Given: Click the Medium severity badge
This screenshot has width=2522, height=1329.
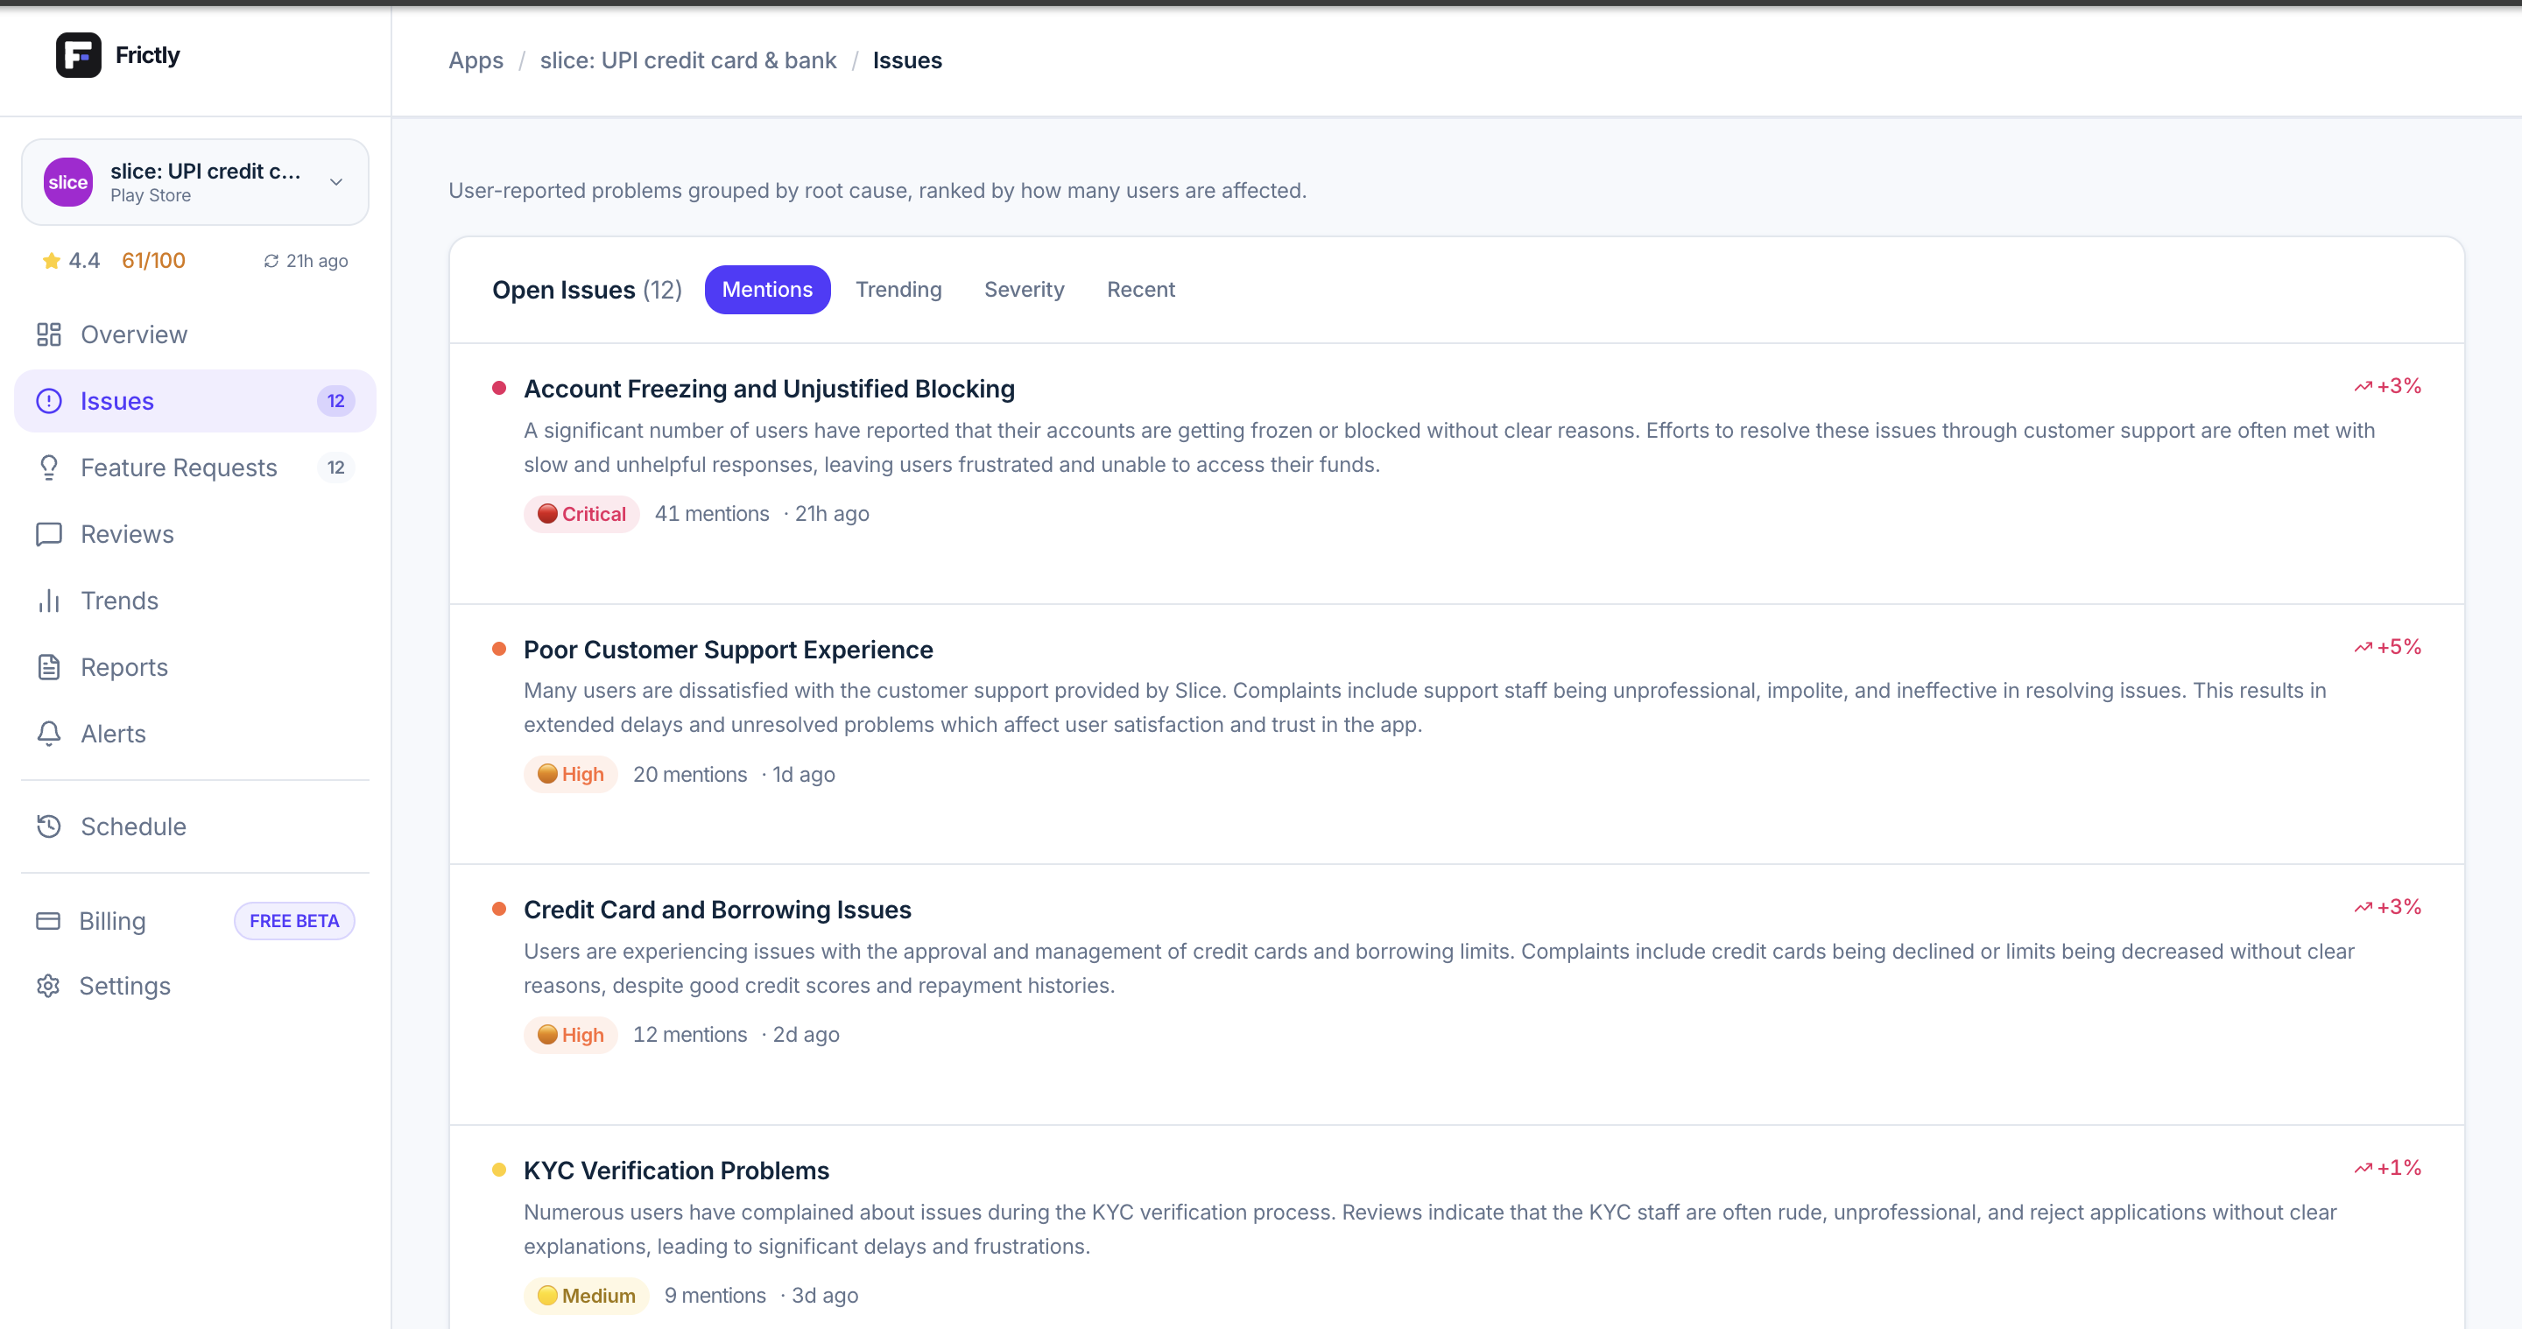Looking at the screenshot, I should [x=587, y=1296].
